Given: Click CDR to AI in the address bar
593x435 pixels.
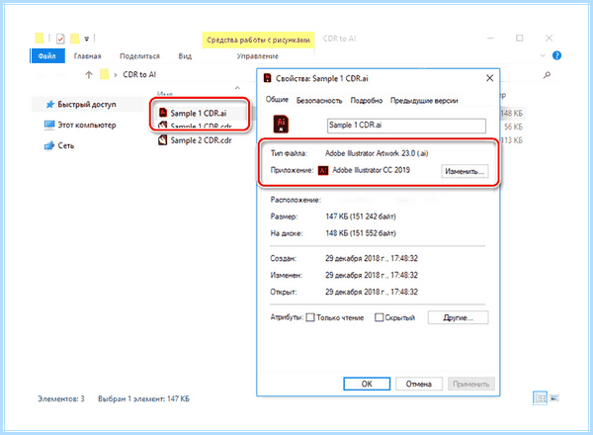Looking at the screenshot, I should click(x=139, y=74).
